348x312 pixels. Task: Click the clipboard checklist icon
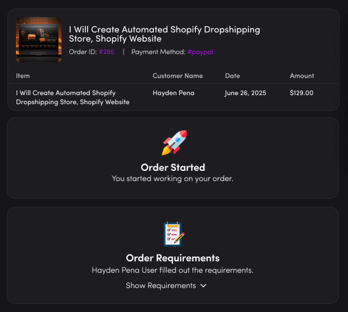pos(173,234)
